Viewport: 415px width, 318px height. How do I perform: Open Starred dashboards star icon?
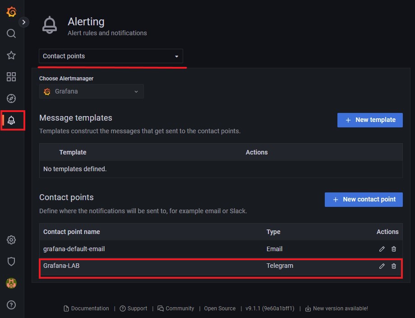11,55
